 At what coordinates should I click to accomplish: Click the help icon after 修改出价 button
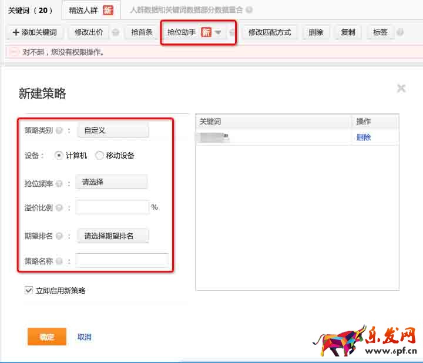[116, 33]
